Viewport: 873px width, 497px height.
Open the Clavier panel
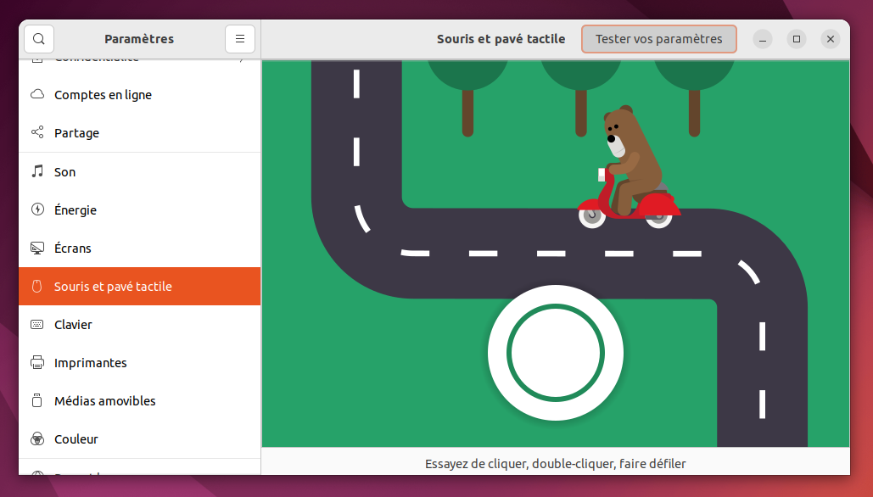pyautogui.click(x=140, y=325)
